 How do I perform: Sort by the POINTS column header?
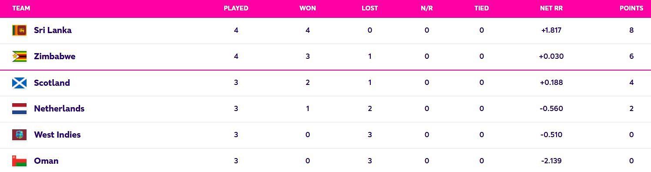click(x=631, y=8)
